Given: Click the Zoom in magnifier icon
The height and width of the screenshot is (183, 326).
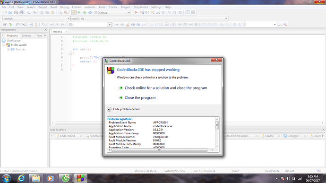Looking at the screenshot, I should (222, 25).
